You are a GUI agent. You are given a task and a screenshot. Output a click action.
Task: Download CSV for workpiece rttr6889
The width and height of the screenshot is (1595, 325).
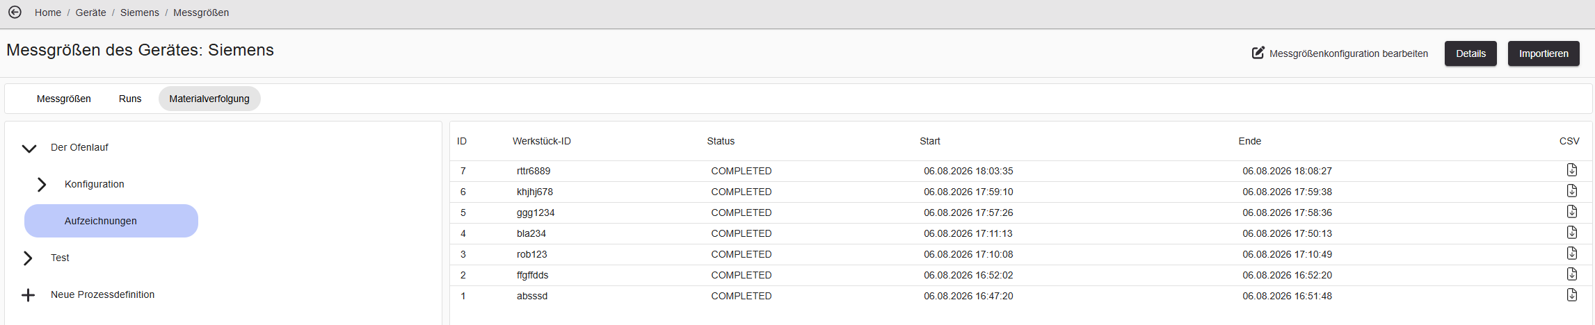(1571, 170)
